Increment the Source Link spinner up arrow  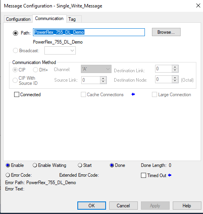pyautogui.click(x=103, y=79)
